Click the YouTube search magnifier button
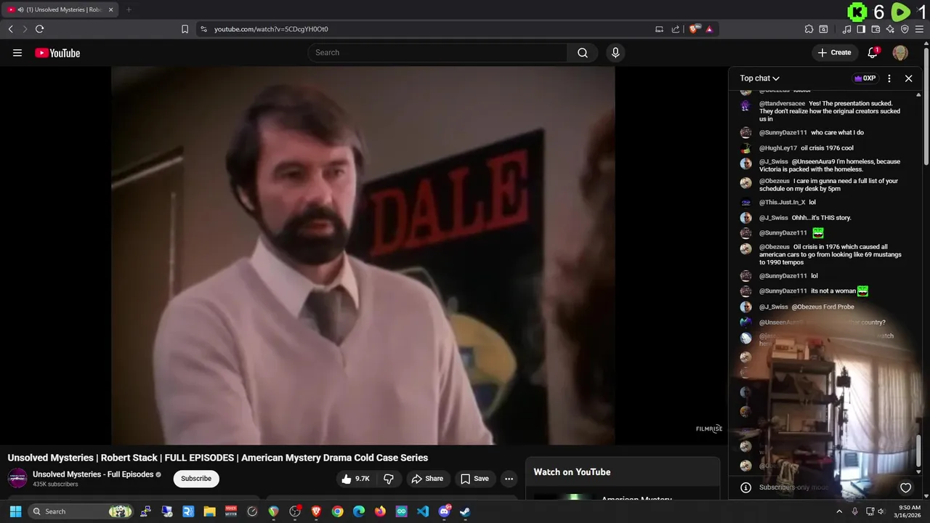 coord(583,52)
